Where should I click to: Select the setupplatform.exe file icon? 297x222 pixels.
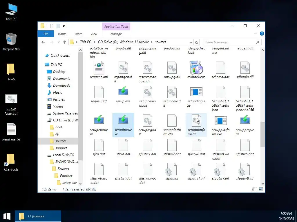pyautogui.click(x=220, y=120)
